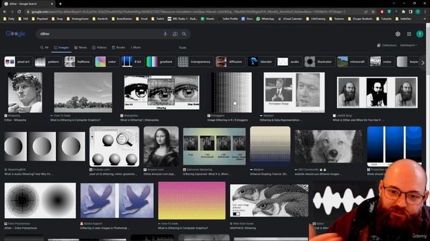430x241 pixels.
Task: Open the SafeSearch dropdown
Action: (x=408, y=45)
